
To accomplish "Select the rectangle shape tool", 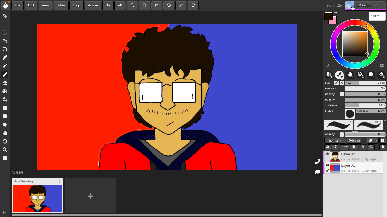I will (5, 108).
